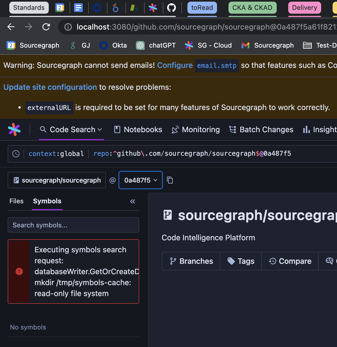Reload the current page
The height and width of the screenshot is (347, 337).
click(x=46, y=27)
